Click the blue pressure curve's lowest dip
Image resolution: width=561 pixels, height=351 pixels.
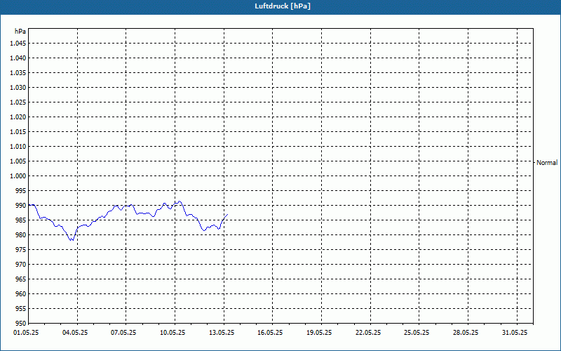72,240
